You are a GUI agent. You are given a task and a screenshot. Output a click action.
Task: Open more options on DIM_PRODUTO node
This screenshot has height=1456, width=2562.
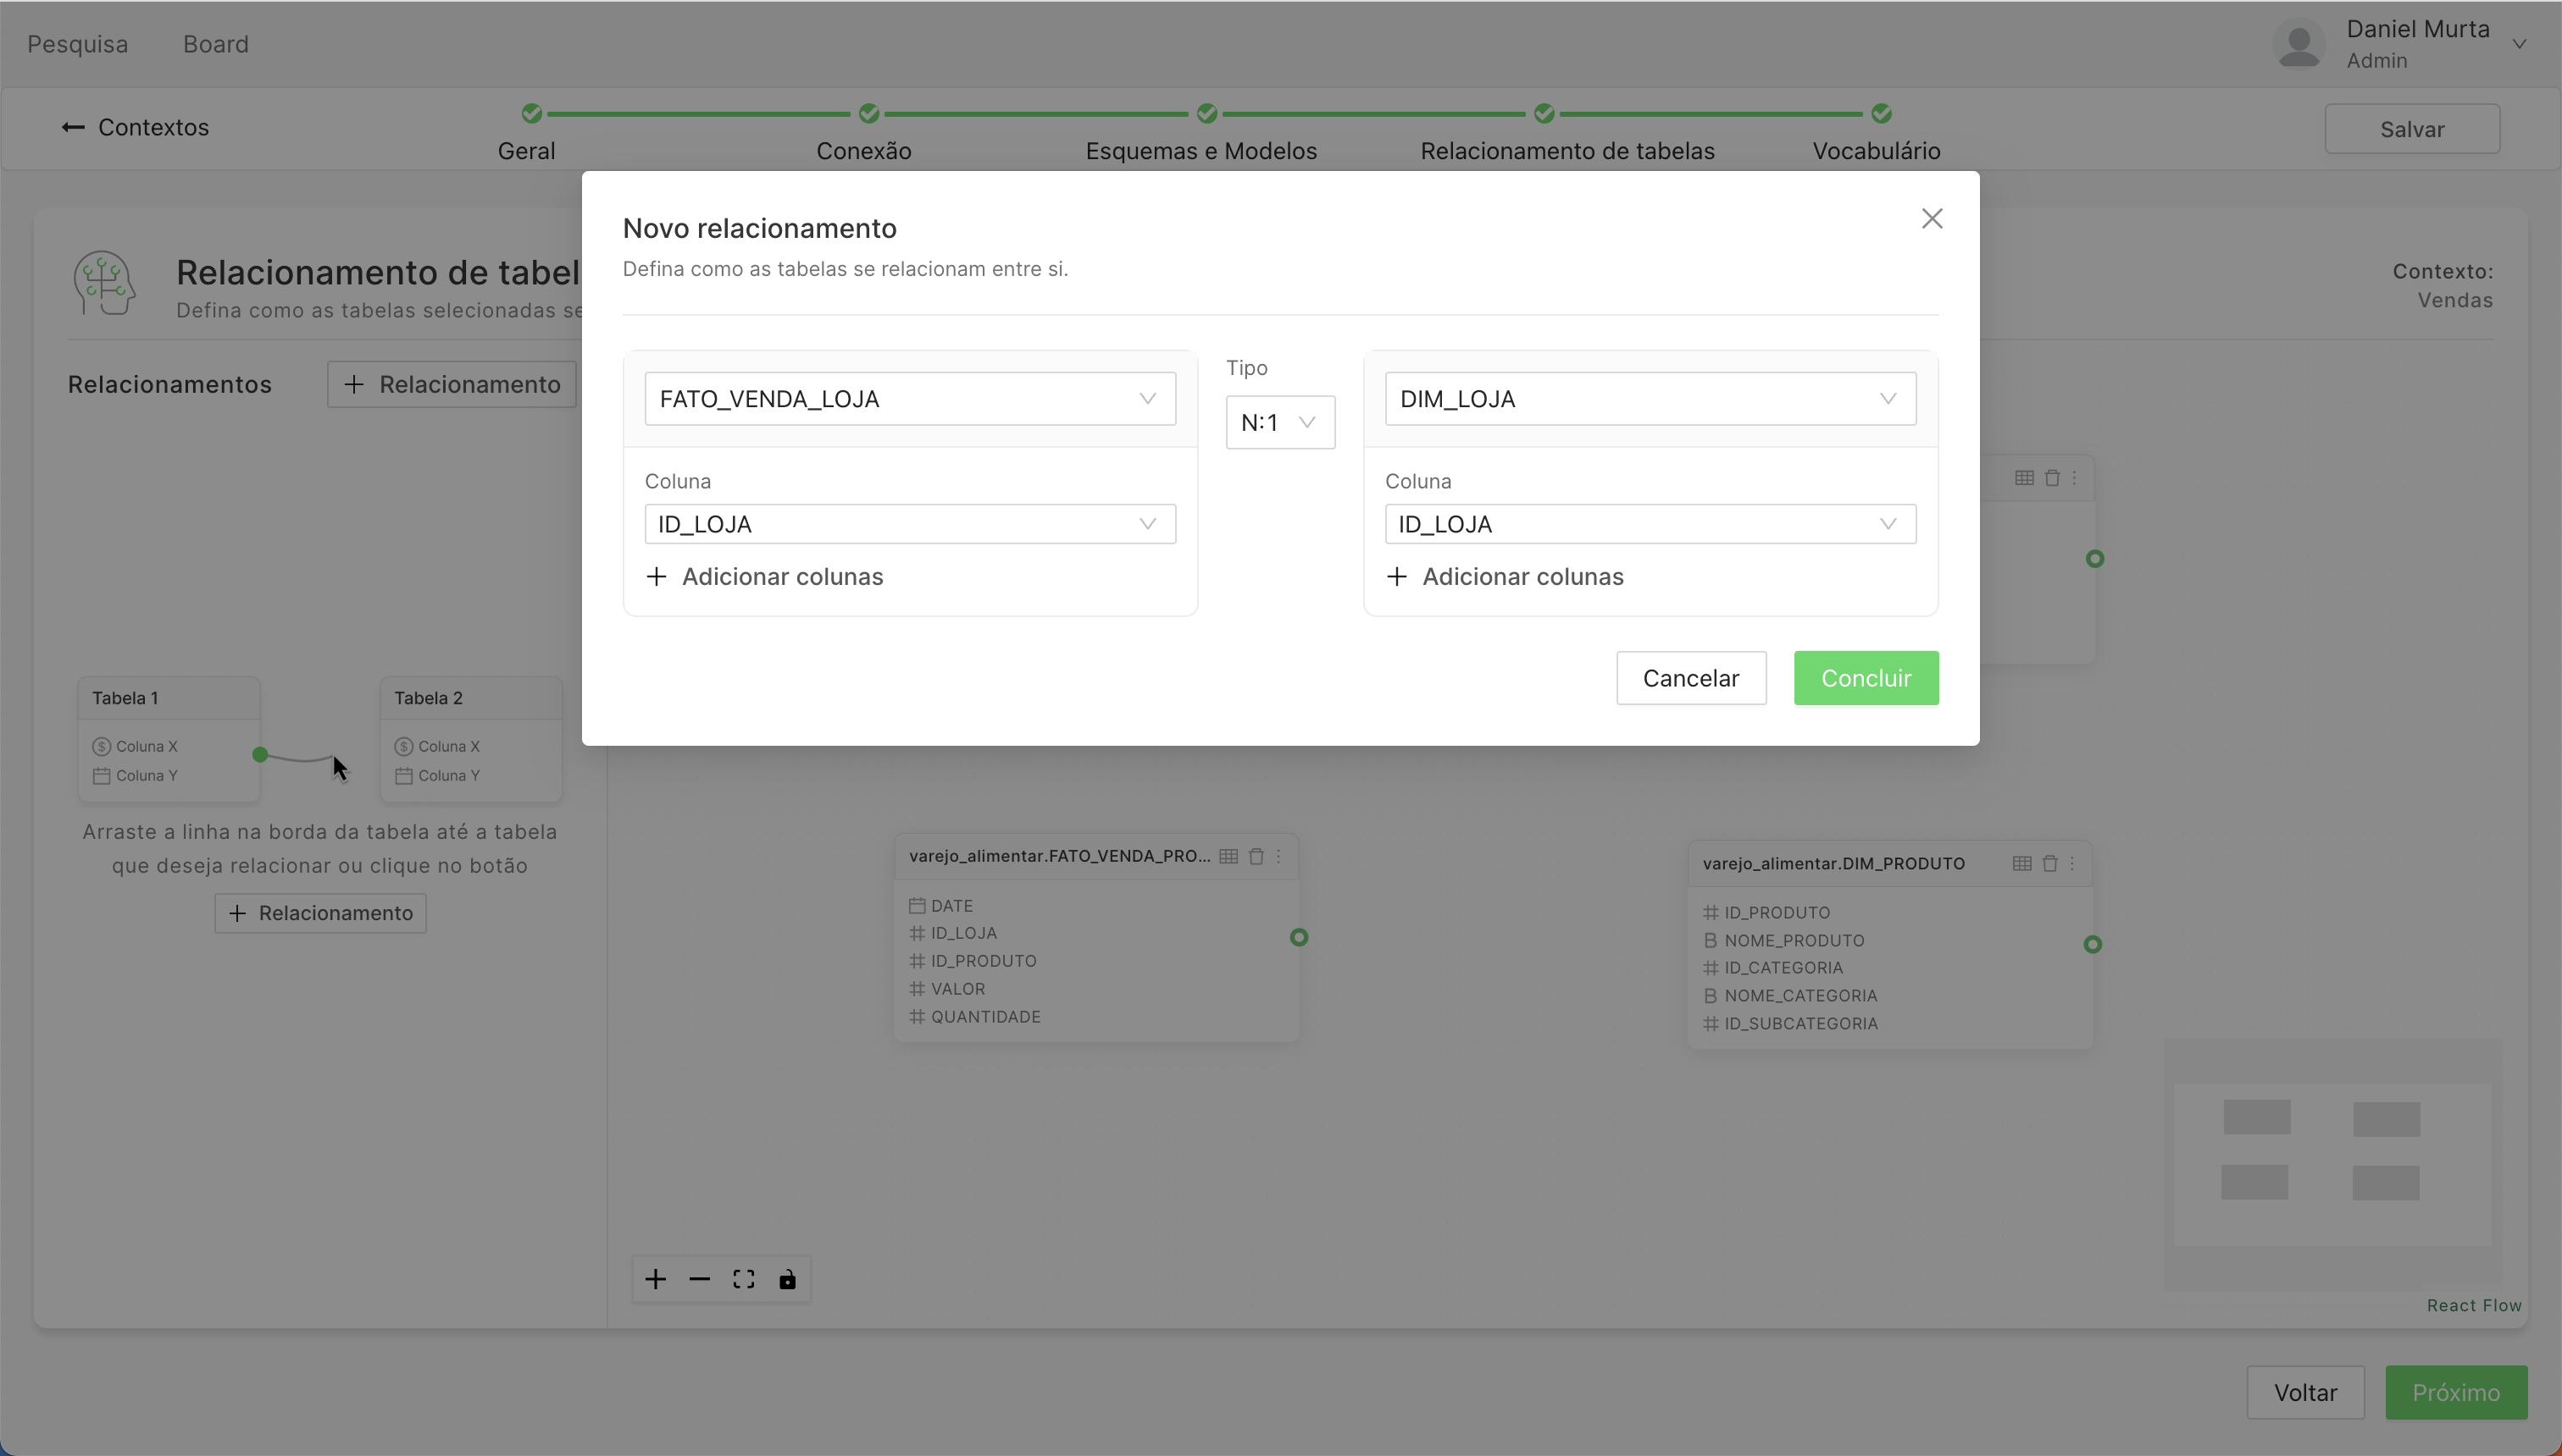pos(2072,863)
